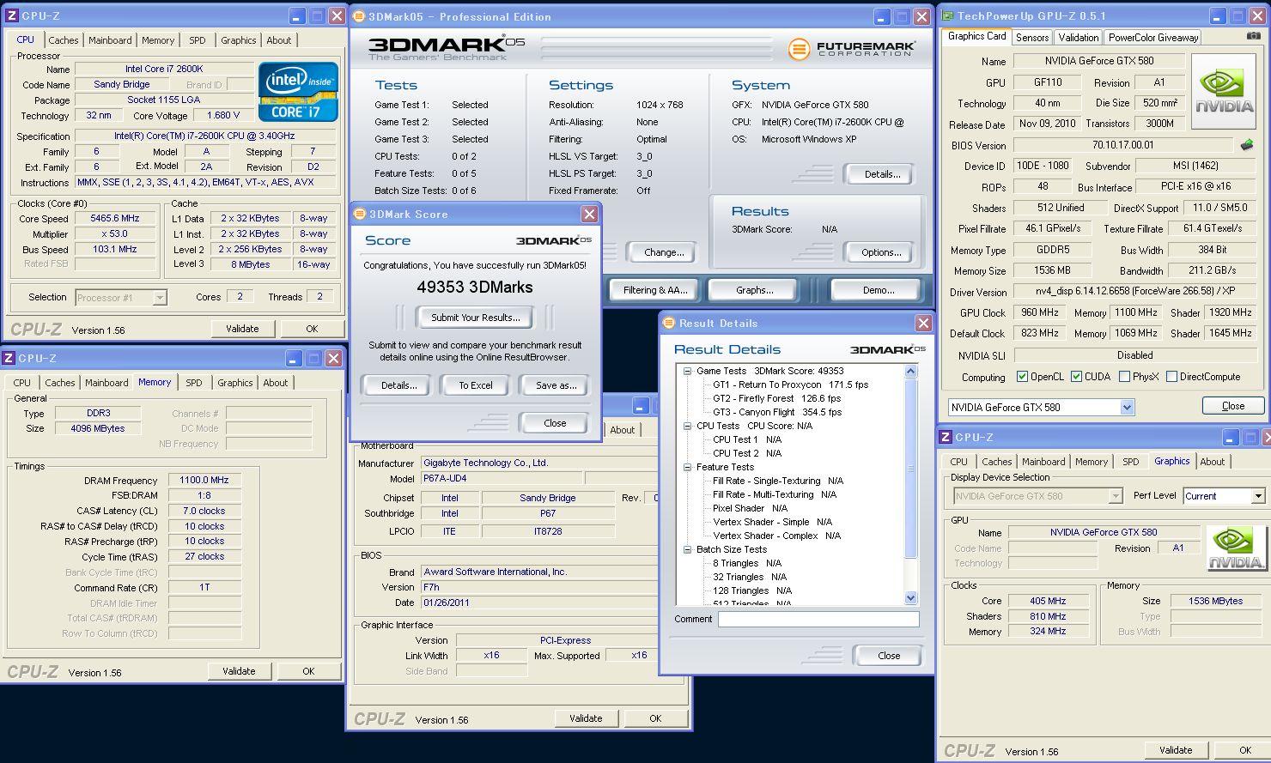Image resolution: width=1271 pixels, height=763 pixels.
Task: Toggle the CUDA checkbox in GPU-Z
Action: (1076, 377)
